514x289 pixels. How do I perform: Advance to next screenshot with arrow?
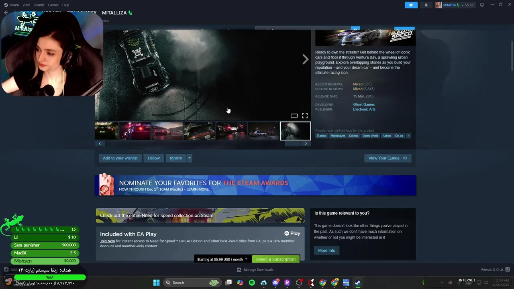tap(306, 59)
